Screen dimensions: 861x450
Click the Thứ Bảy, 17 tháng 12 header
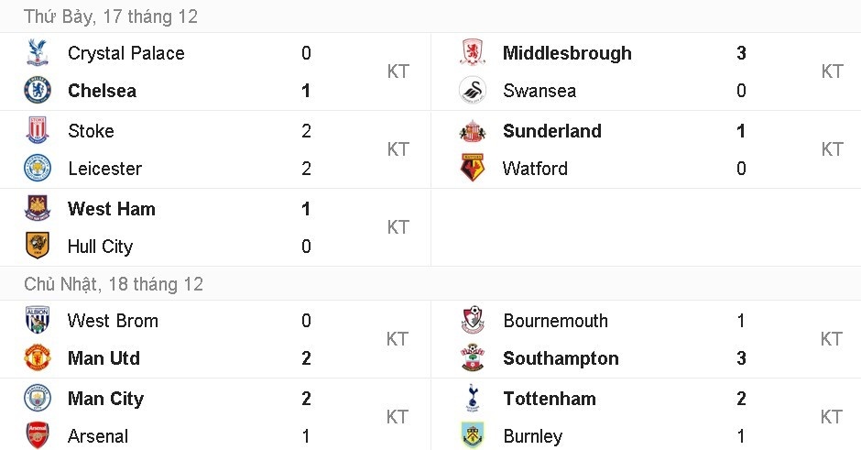tap(111, 16)
